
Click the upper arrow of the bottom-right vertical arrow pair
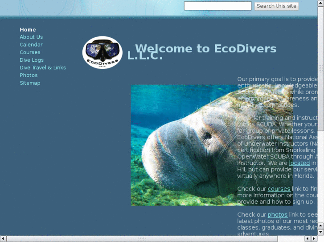321,226
